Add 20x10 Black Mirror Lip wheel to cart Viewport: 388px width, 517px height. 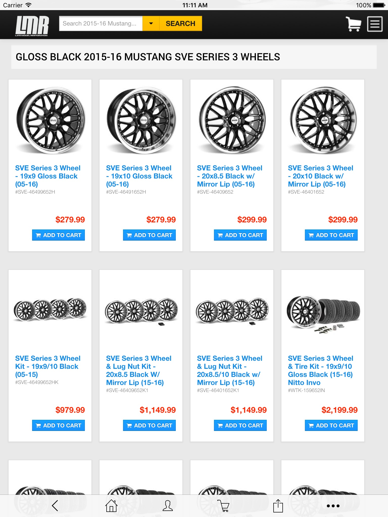pyautogui.click(x=331, y=235)
